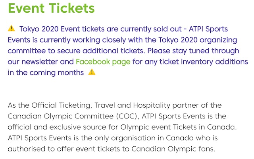Click the warning icon before Tokyo 2020
The width and height of the screenshot is (254, 159).
[12, 28]
